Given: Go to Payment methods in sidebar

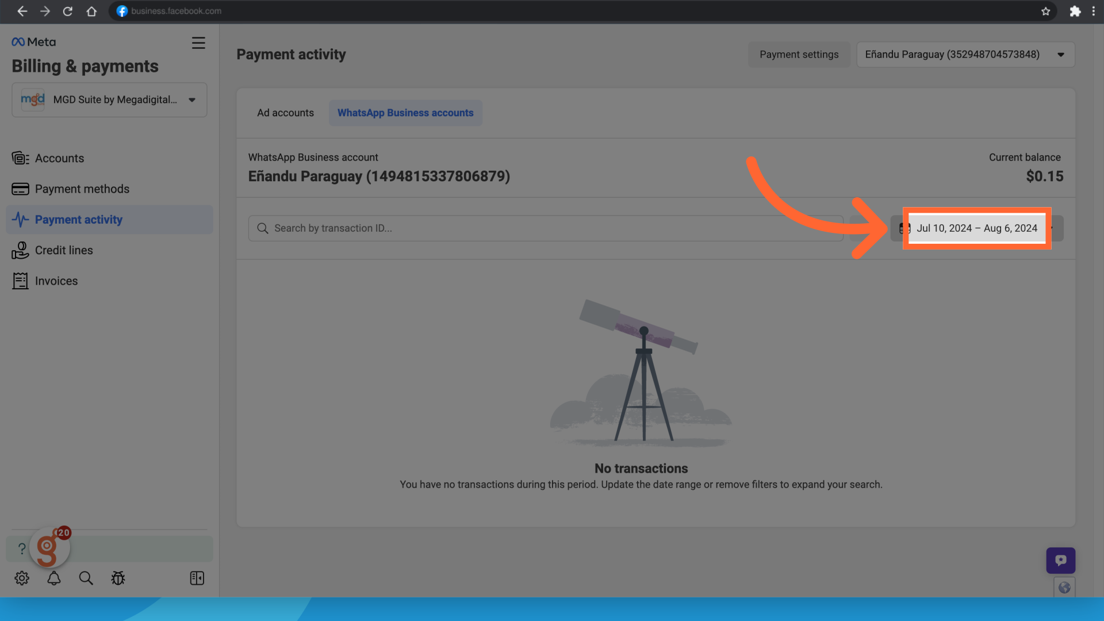Looking at the screenshot, I should point(82,189).
